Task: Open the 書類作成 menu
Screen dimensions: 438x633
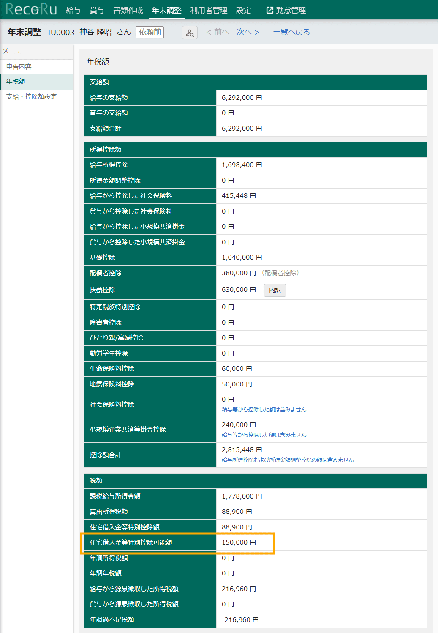Action: point(128,10)
